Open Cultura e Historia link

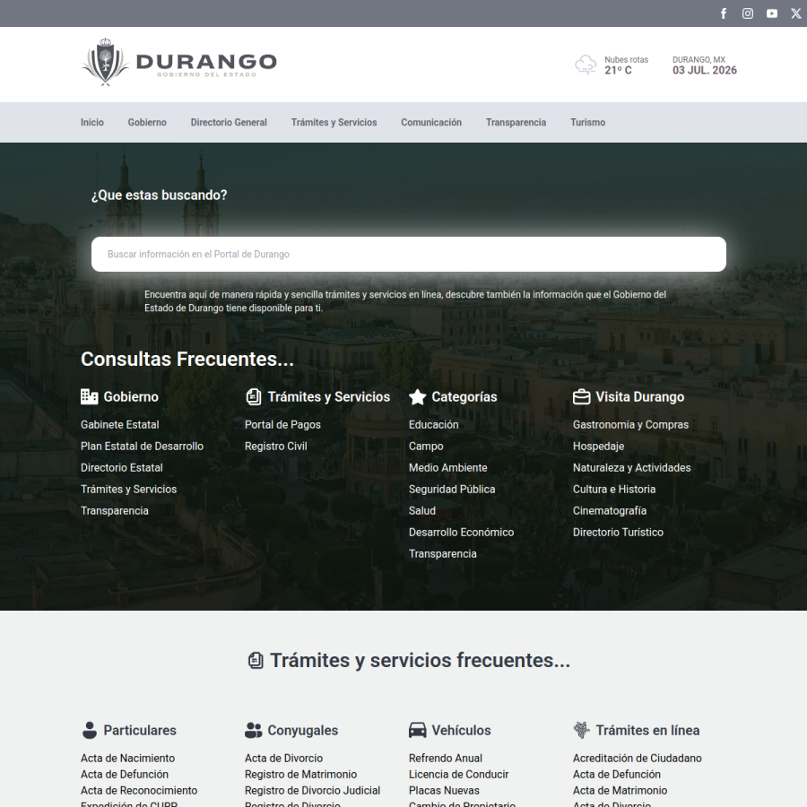pos(614,490)
